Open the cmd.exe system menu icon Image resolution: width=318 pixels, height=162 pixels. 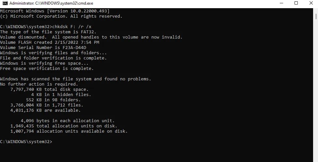5,3
